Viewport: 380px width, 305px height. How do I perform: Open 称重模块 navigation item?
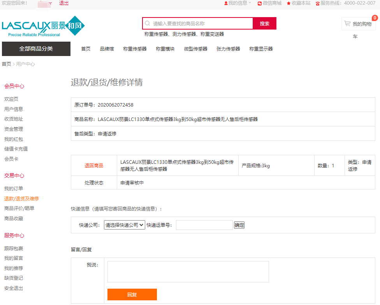[165, 49]
